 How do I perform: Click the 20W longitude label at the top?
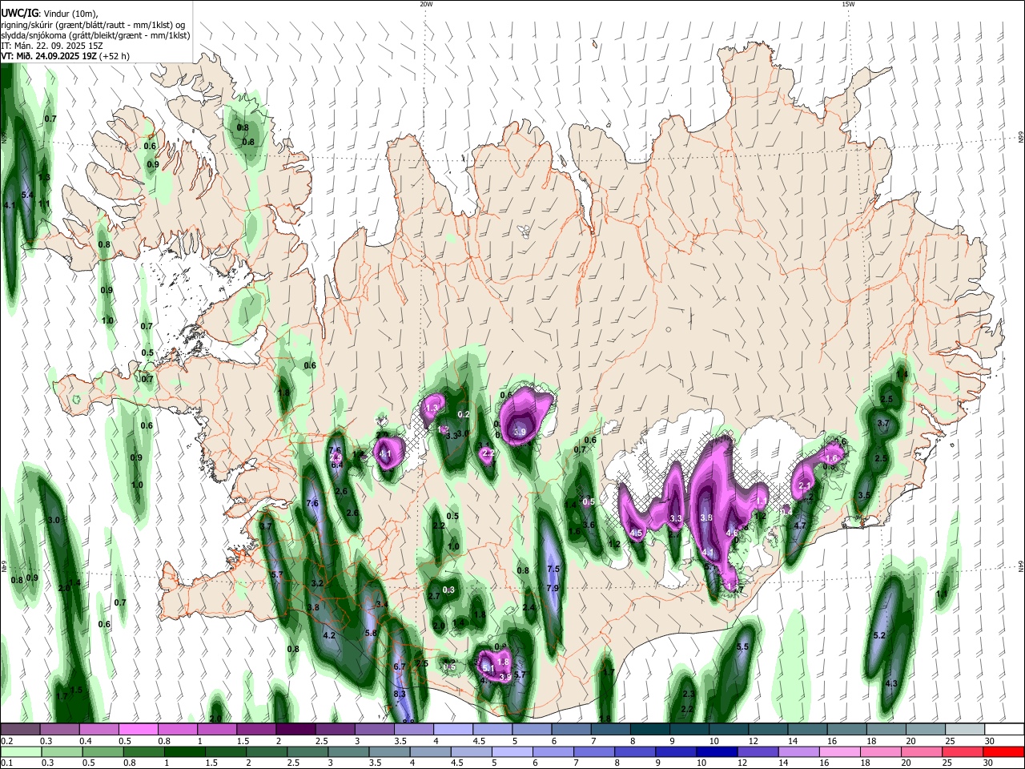pyautogui.click(x=426, y=4)
